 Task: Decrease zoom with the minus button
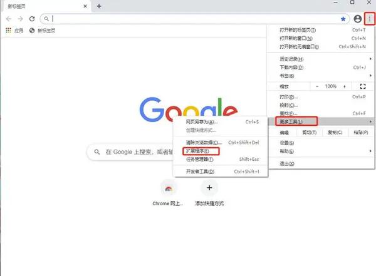(317, 86)
